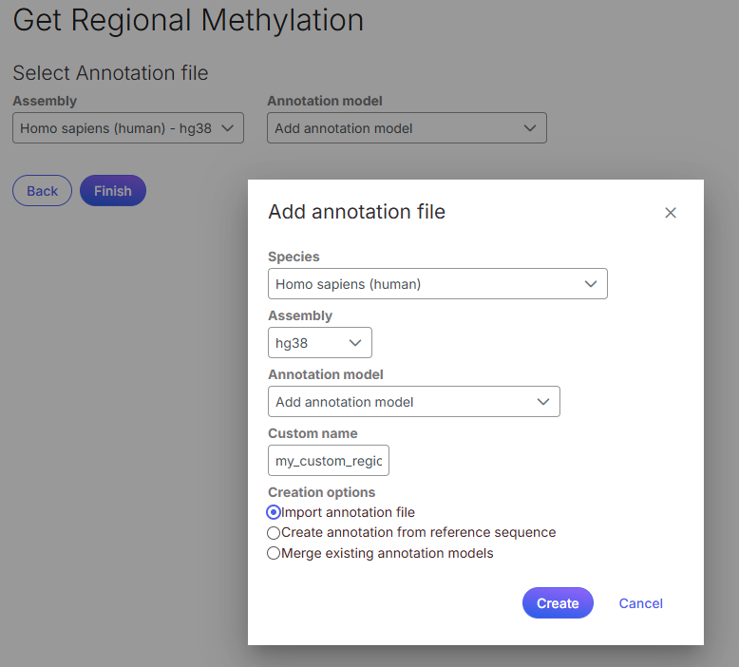Click chevron on page-level Annotation model selector

[x=530, y=128]
